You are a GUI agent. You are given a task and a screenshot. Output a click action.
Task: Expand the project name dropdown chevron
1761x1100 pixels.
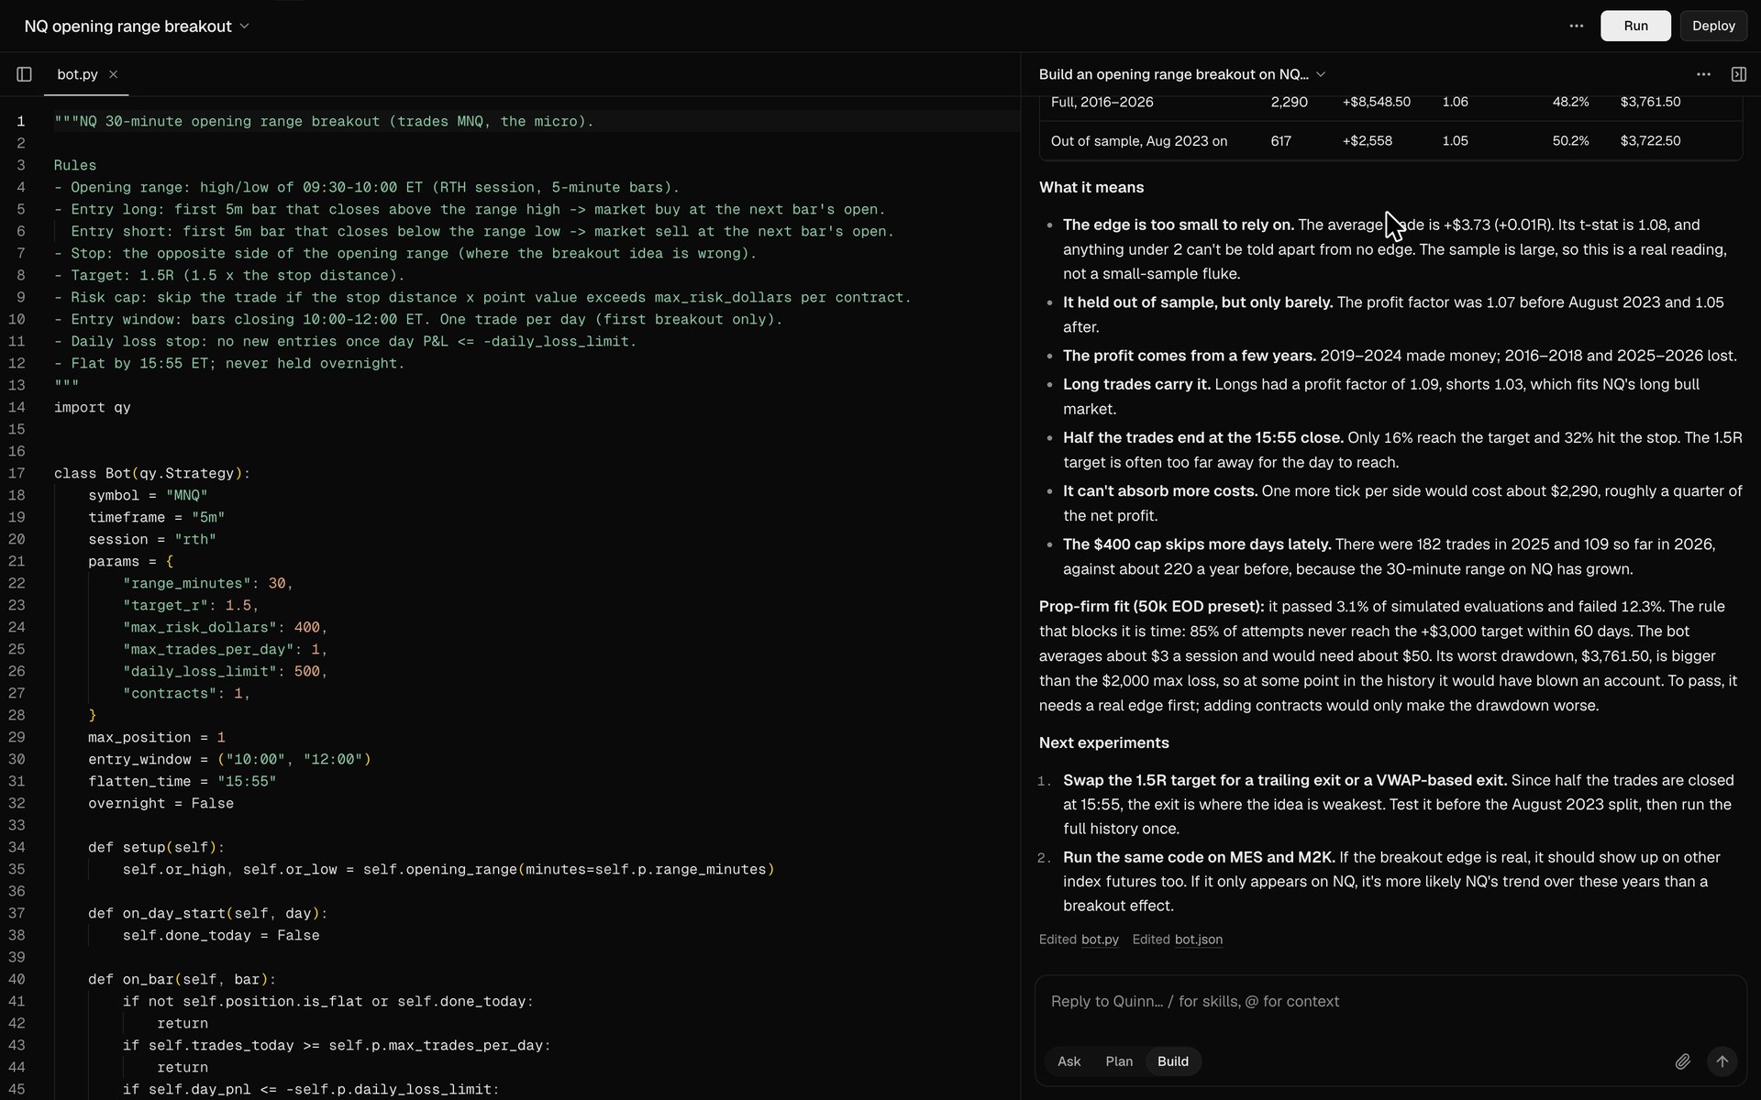(x=244, y=27)
